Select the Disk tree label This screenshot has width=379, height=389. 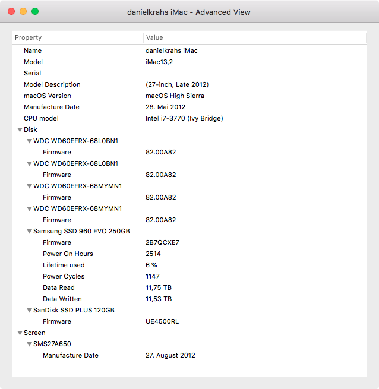[30, 129]
